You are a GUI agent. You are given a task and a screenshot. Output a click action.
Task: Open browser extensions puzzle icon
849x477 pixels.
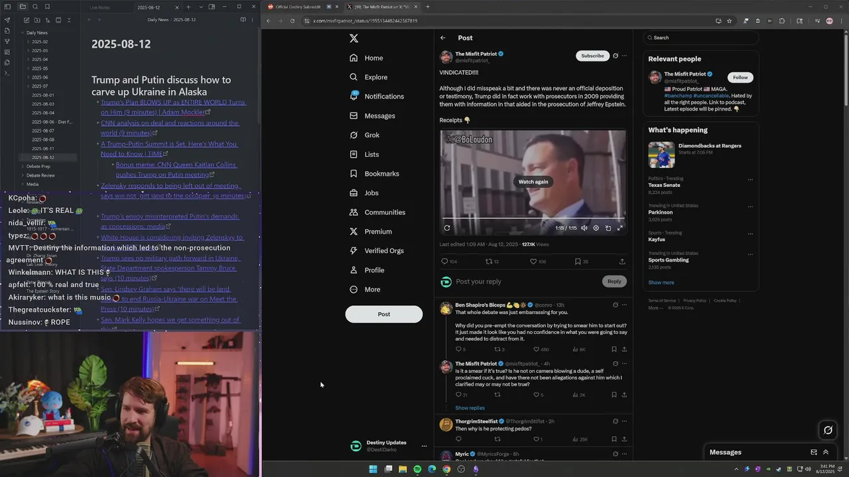pos(782,21)
